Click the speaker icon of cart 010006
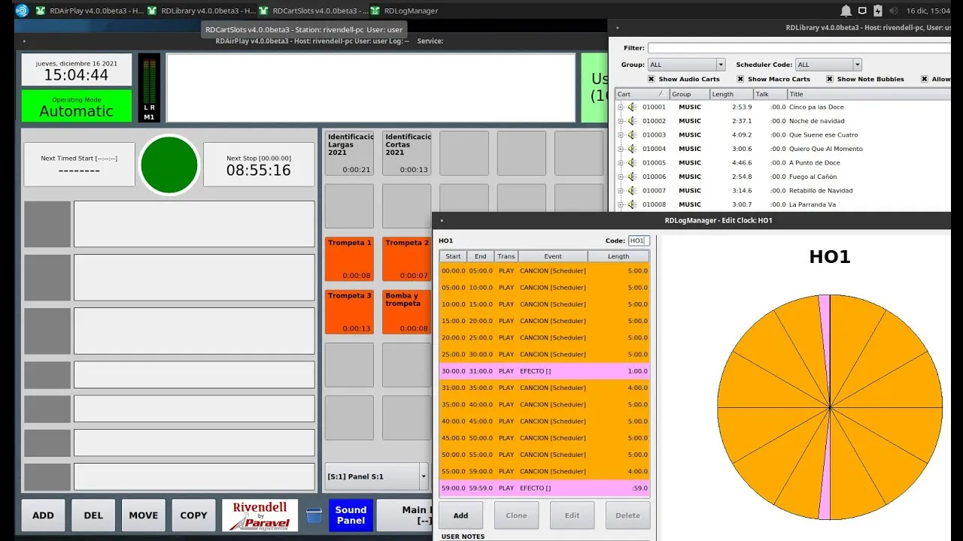 coord(632,177)
